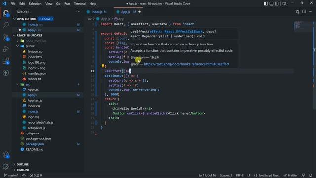Open the Manage gear icon

6,166
